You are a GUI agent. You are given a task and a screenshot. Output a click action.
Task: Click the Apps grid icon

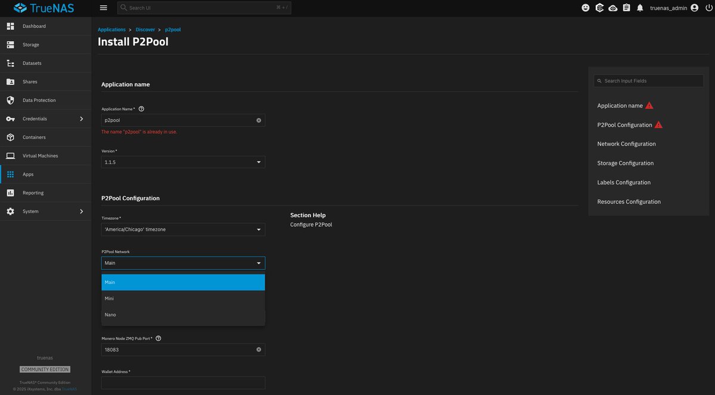click(10, 174)
